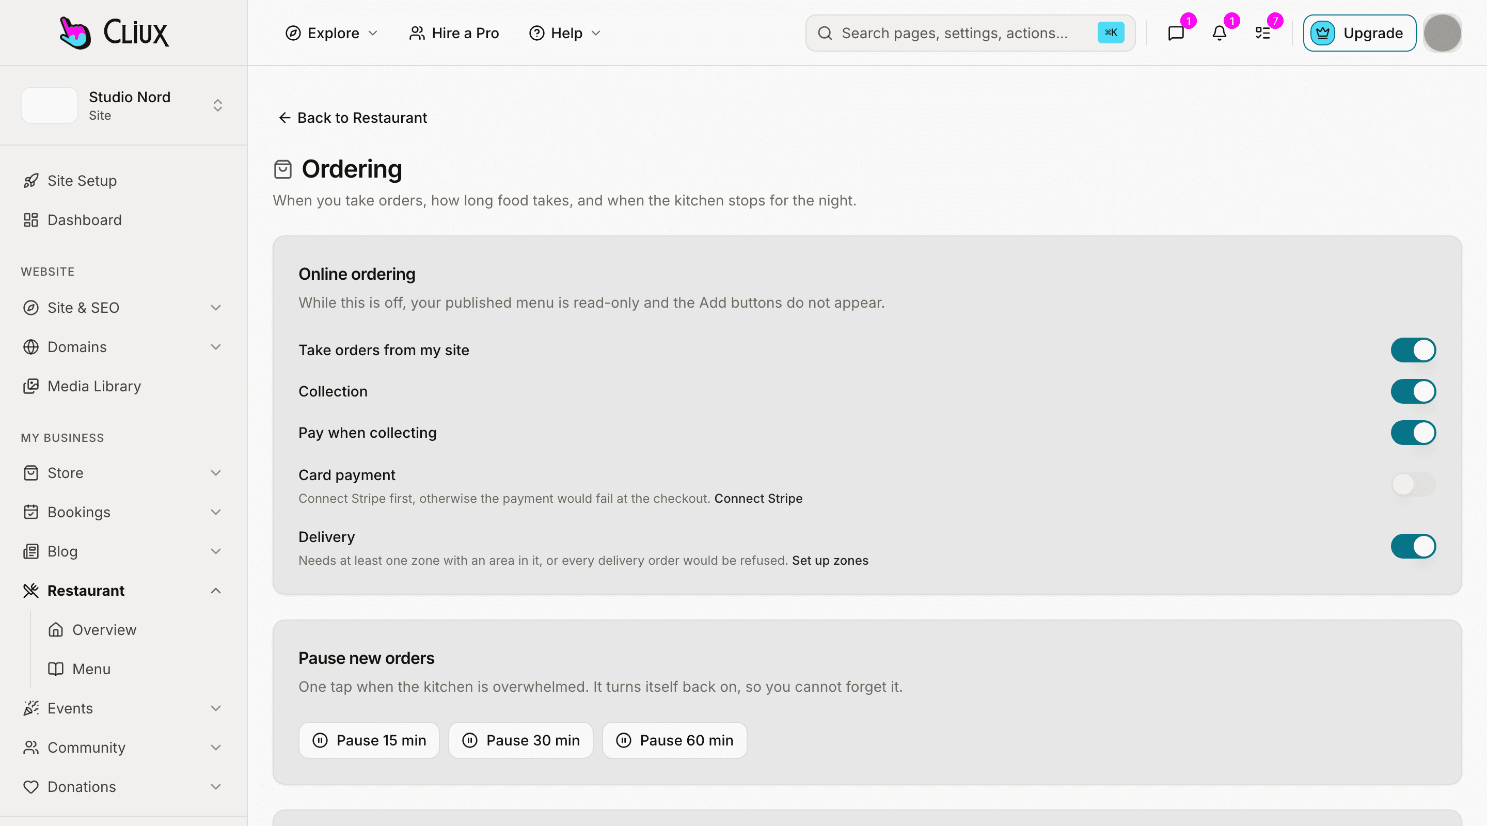Click the Upgrade crown icon
The width and height of the screenshot is (1487, 826).
1322,33
